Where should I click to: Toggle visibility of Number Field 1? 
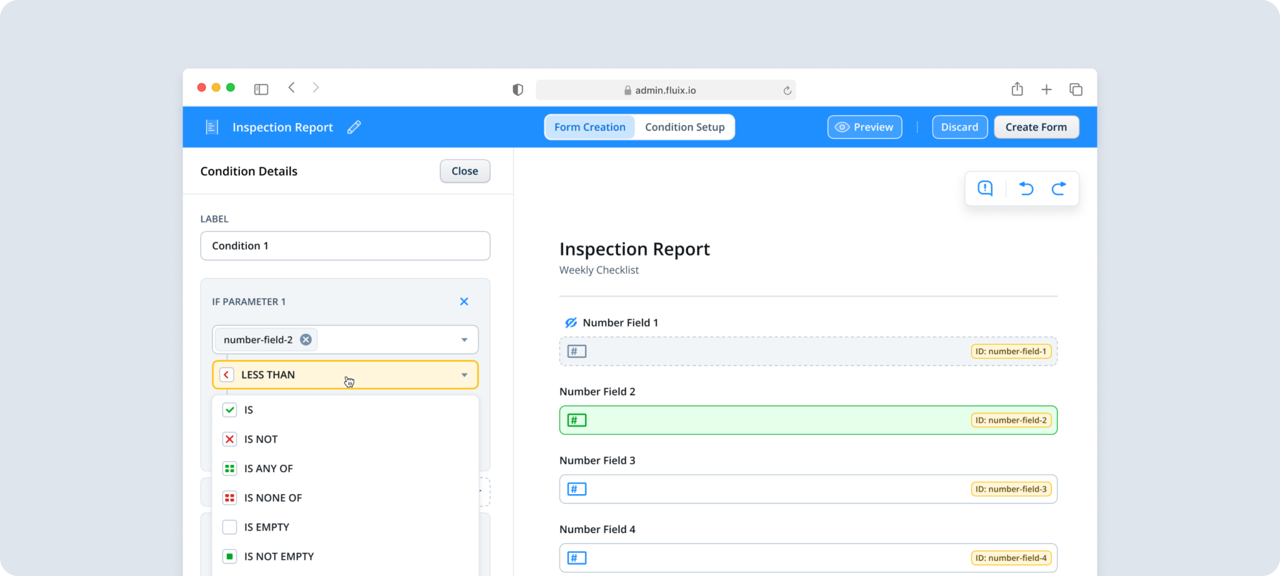click(x=570, y=322)
